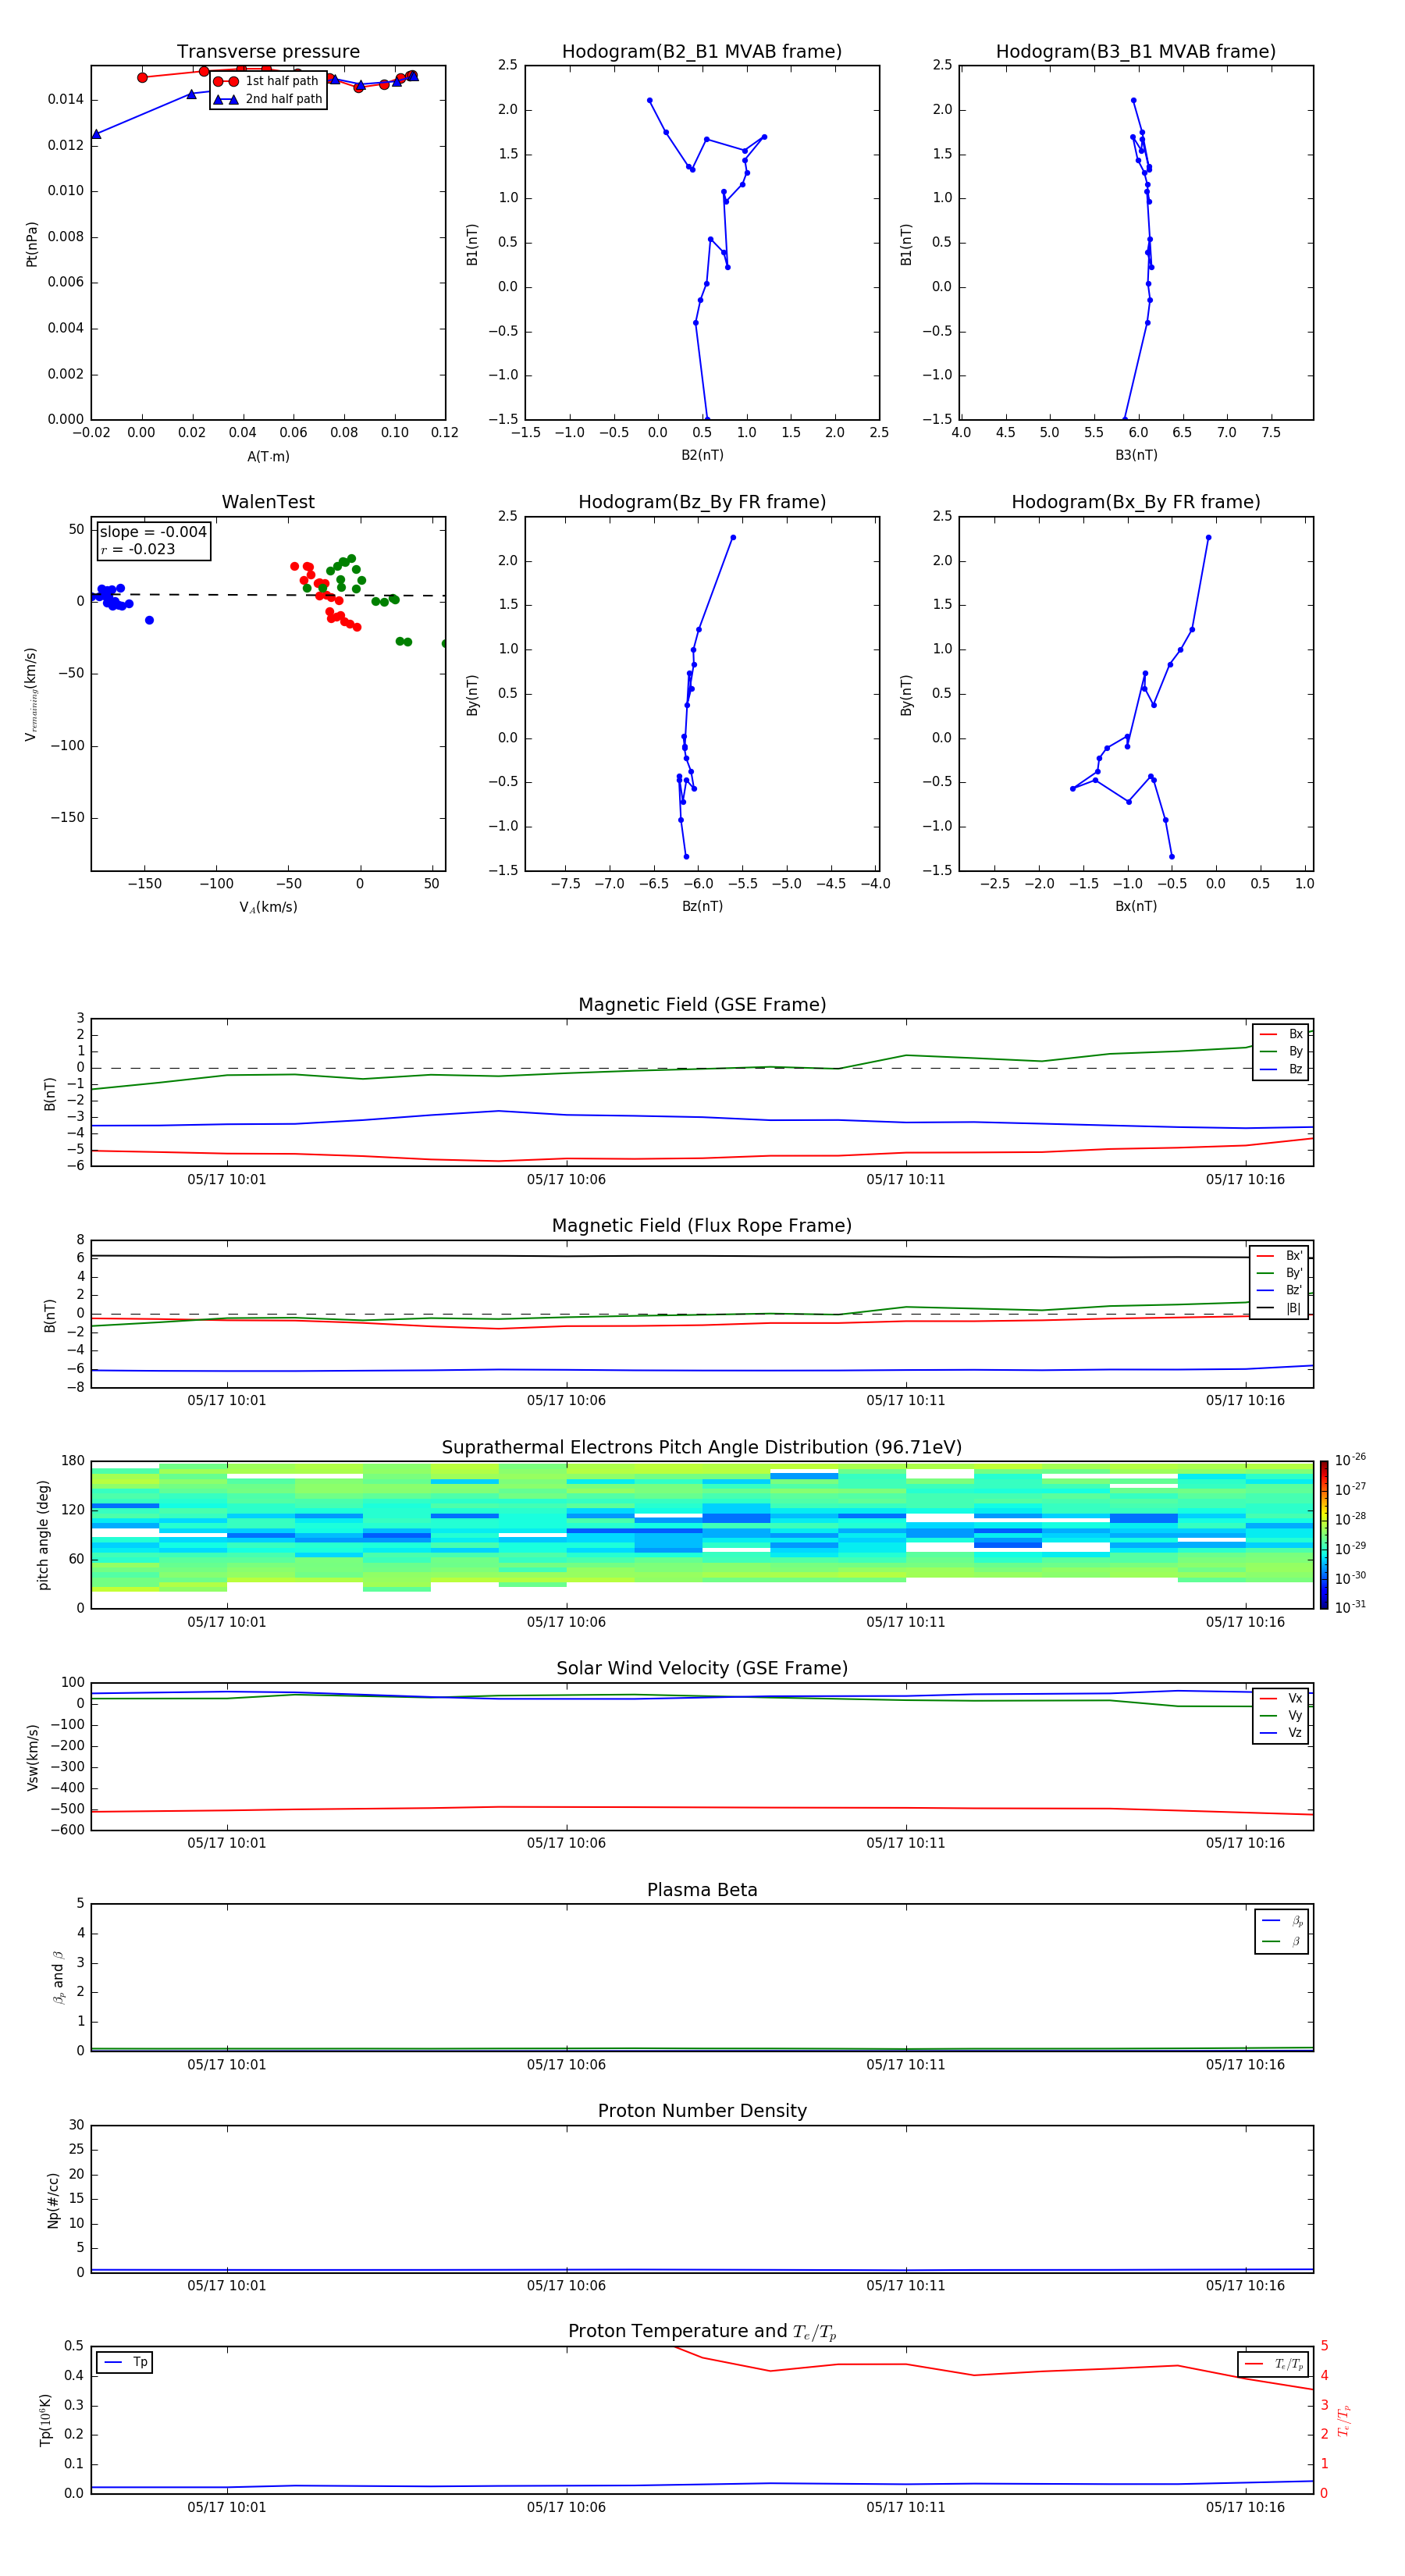Click Vx legend entry in solar wind plot
1405x2576 pixels.
1281,1698
